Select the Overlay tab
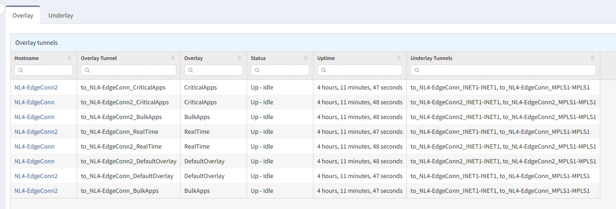The width and height of the screenshot is (616, 209). click(23, 15)
